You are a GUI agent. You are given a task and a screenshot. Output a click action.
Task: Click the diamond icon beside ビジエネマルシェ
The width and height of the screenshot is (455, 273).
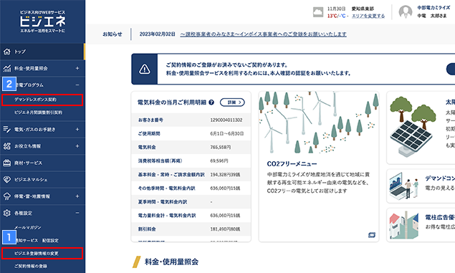click(x=7, y=180)
